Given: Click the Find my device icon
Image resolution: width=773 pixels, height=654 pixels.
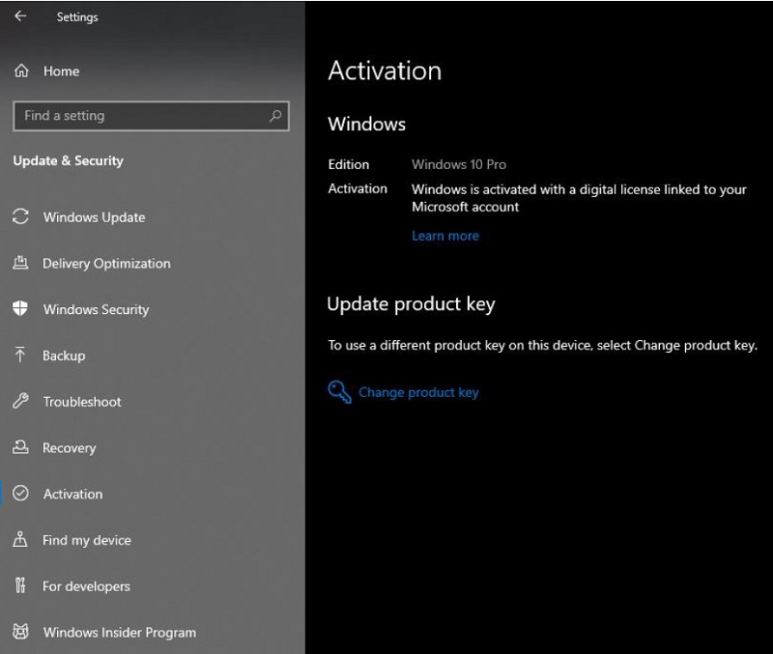Looking at the screenshot, I should [x=20, y=540].
